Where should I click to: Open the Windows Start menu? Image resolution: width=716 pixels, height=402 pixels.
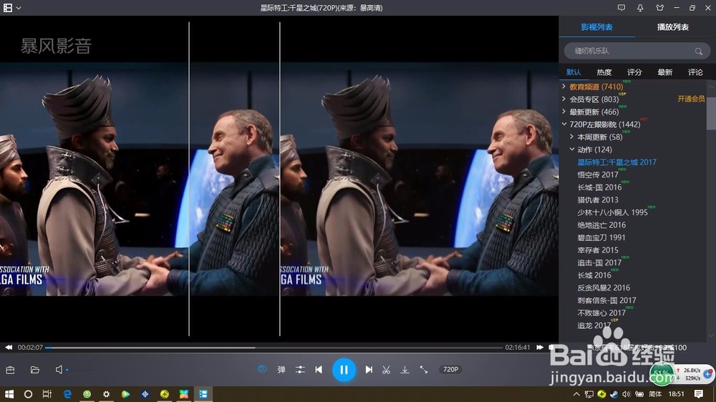pyautogui.click(x=9, y=394)
